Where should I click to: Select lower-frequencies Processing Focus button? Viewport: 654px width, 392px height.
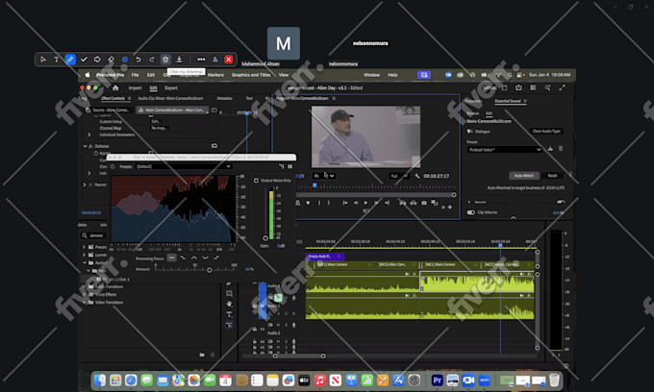(x=183, y=257)
